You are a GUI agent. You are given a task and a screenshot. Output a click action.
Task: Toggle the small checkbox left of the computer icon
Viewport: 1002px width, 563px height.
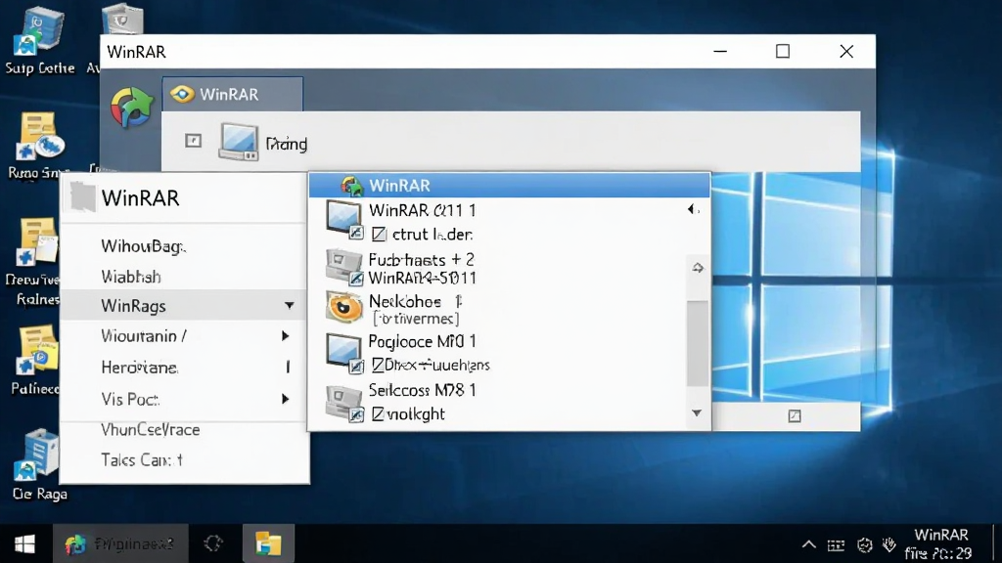pos(193,141)
